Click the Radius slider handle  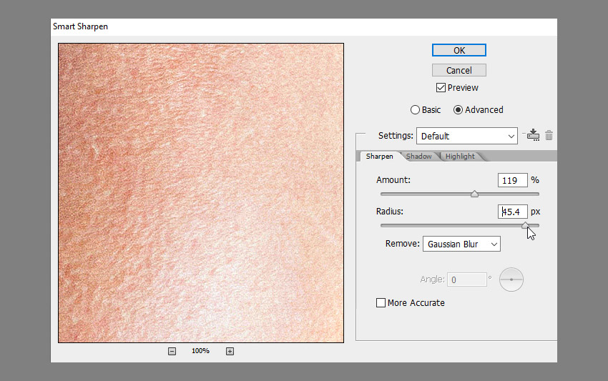[x=525, y=225]
